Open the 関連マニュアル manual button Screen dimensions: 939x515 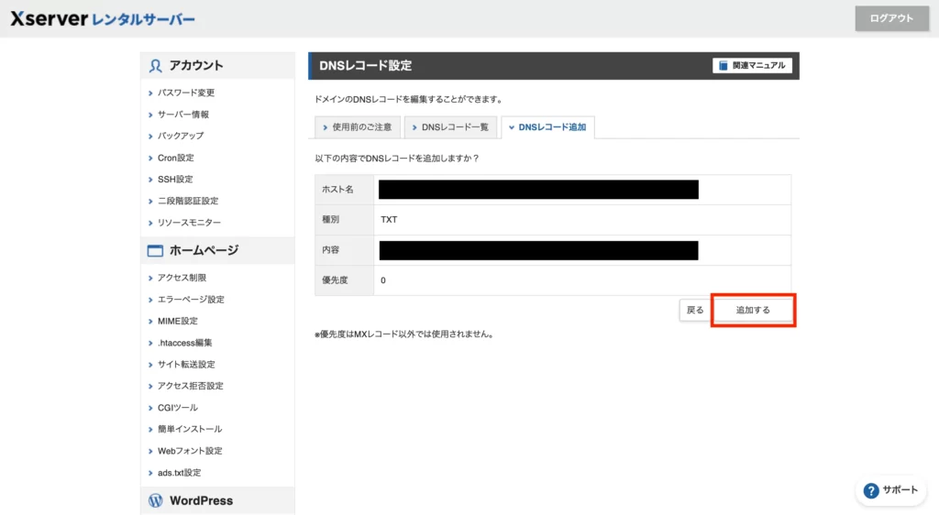click(x=752, y=66)
